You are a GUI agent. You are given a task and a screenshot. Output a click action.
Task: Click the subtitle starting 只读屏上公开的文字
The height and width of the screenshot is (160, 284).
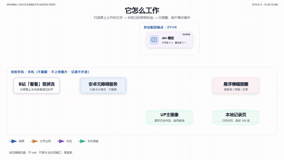[142, 18]
